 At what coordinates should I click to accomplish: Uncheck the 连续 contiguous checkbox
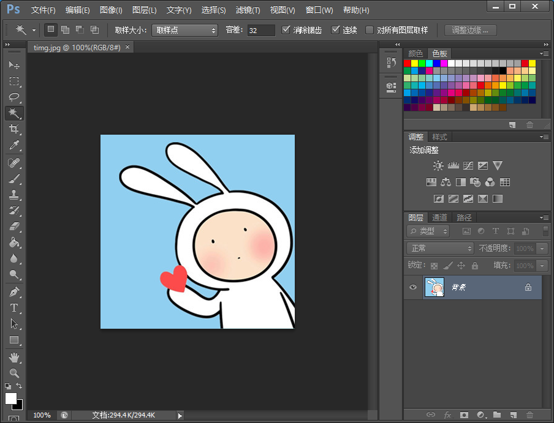coord(335,30)
